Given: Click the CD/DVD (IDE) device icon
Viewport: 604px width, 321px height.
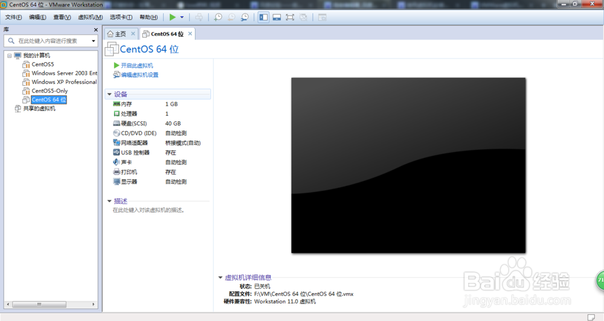Looking at the screenshot, I should pyautogui.click(x=117, y=133).
